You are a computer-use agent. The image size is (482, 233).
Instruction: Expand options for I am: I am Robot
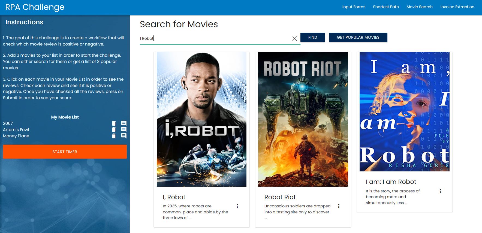tap(440, 191)
